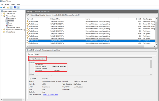Select first Removable Storage event row

[x=91, y=22]
